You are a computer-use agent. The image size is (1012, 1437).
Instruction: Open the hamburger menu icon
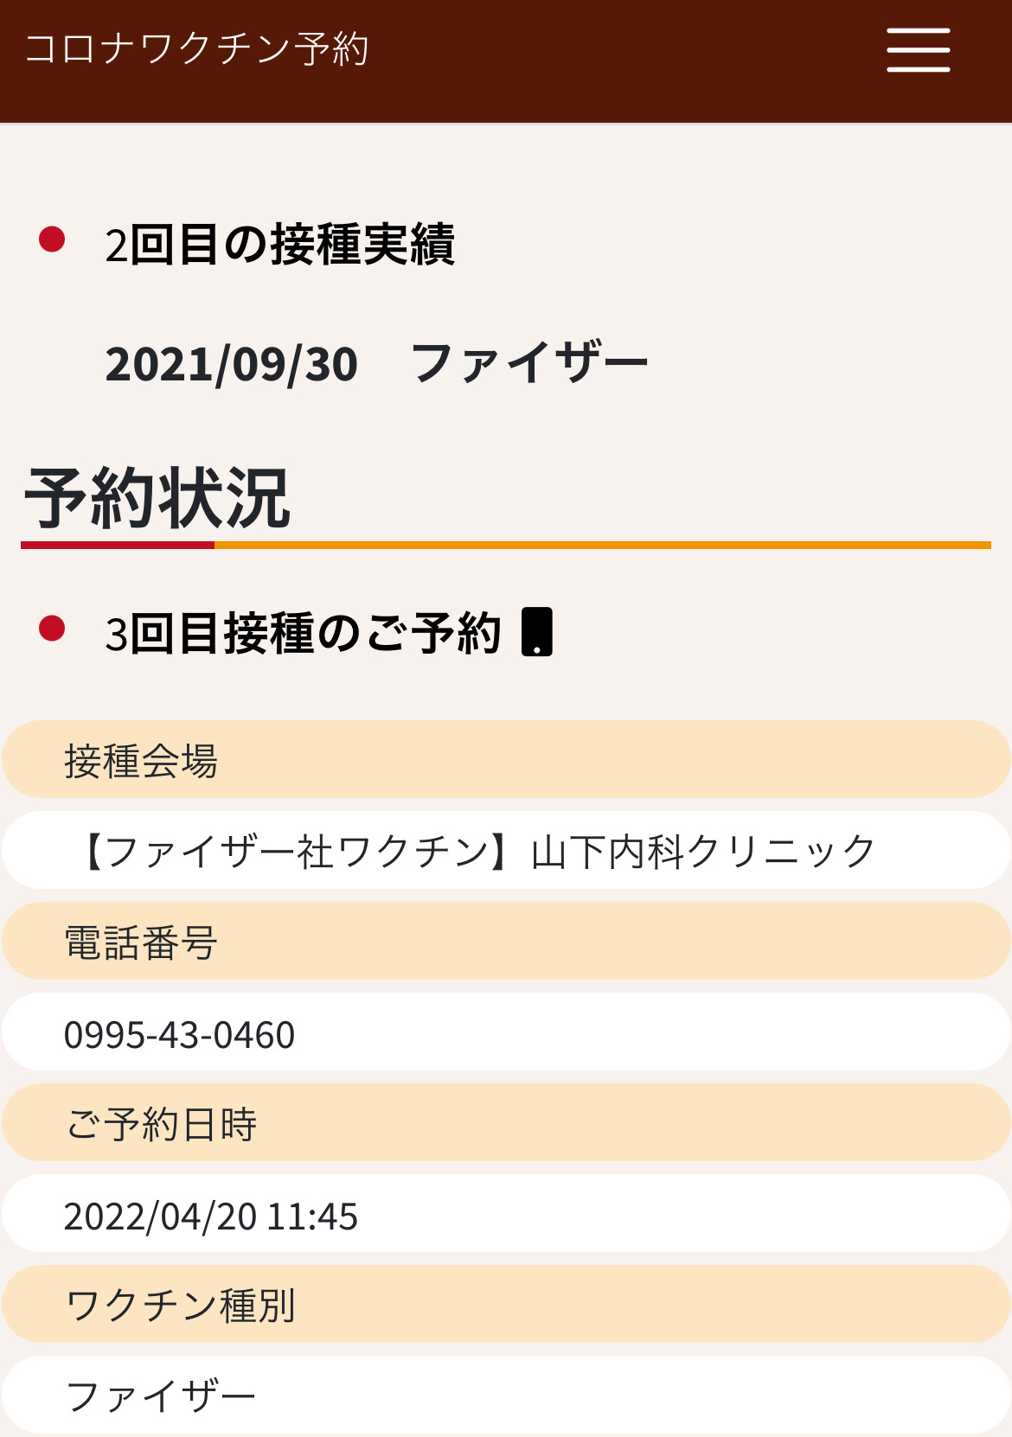pyautogui.click(x=918, y=49)
